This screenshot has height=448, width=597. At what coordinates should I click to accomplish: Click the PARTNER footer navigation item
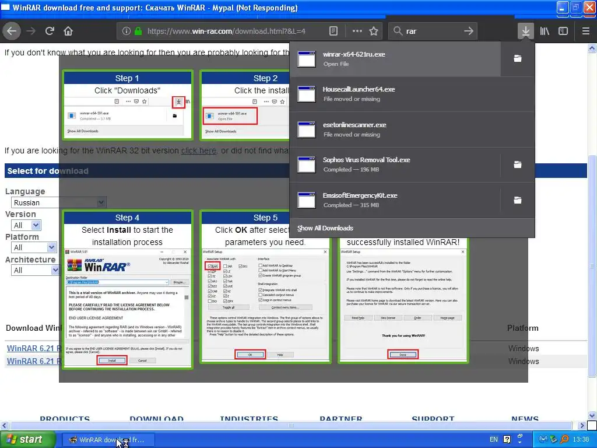coord(340,419)
